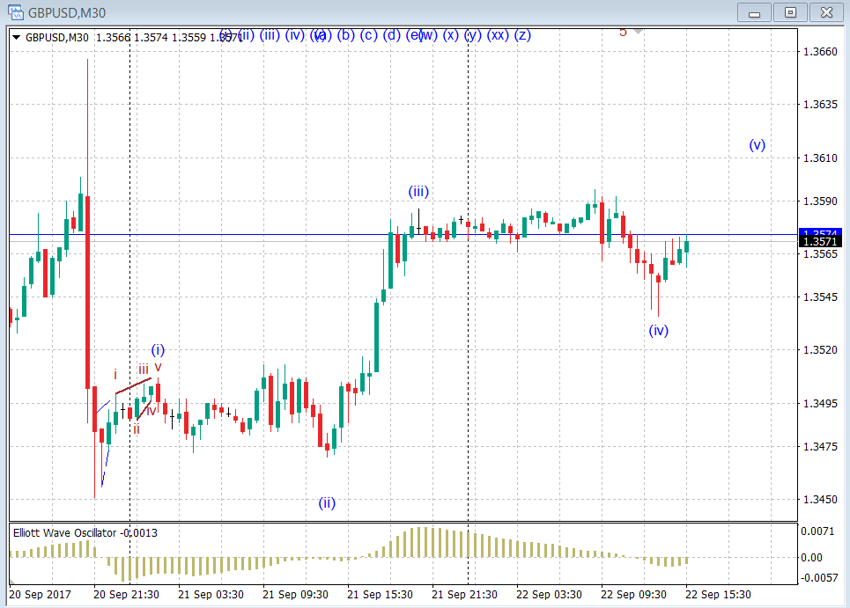Click the 20 Sep 21:30 time axis label
Viewport: 850px width, 608px height.
(x=126, y=595)
